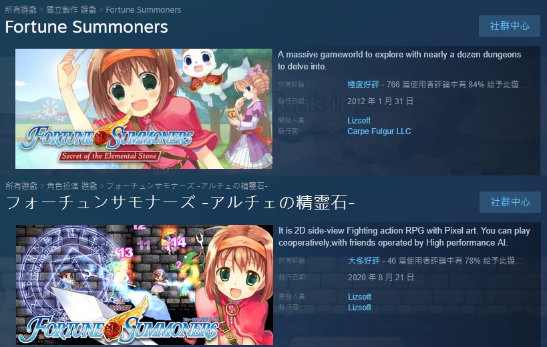The width and height of the screenshot is (547, 347).
Task: View the 大多好評 review summary
Action: click(x=363, y=261)
